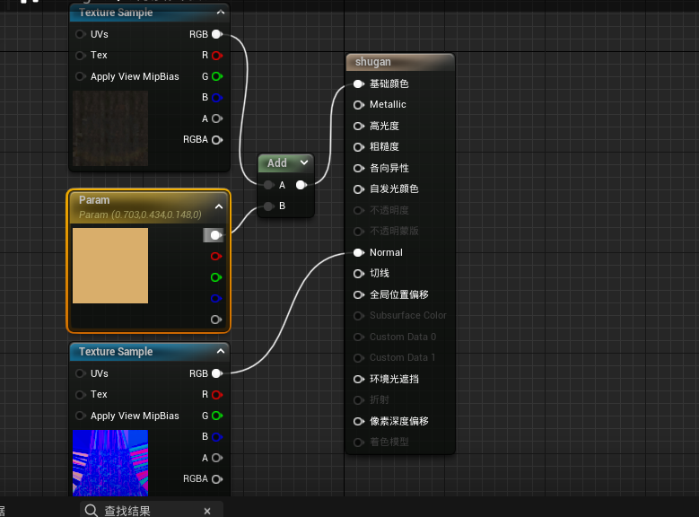The width and height of the screenshot is (699, 517).
Task: Click blue B output pin of top Texture Sample
Action: coord(217,98)
